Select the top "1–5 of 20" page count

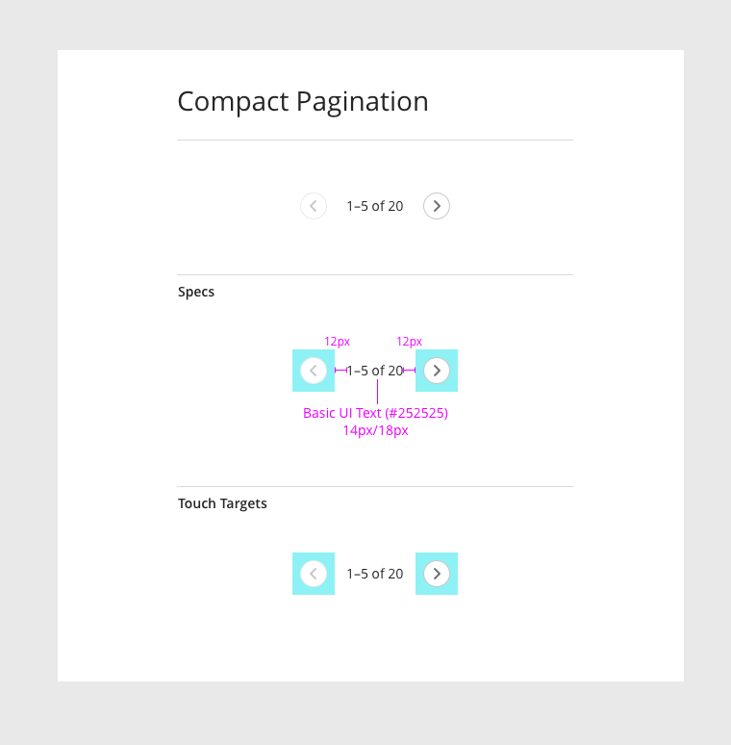coord(375,206)
